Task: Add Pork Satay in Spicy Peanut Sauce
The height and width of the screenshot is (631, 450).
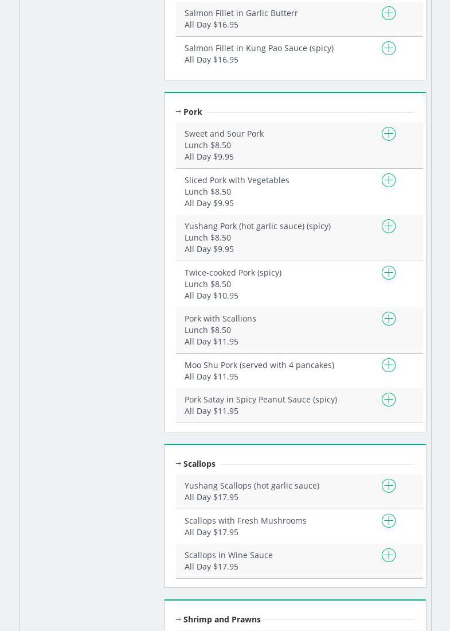Action: click(x=389, y=400)
